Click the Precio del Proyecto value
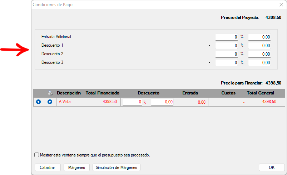Screen dimensions: 287x175 tap(273, 17)
